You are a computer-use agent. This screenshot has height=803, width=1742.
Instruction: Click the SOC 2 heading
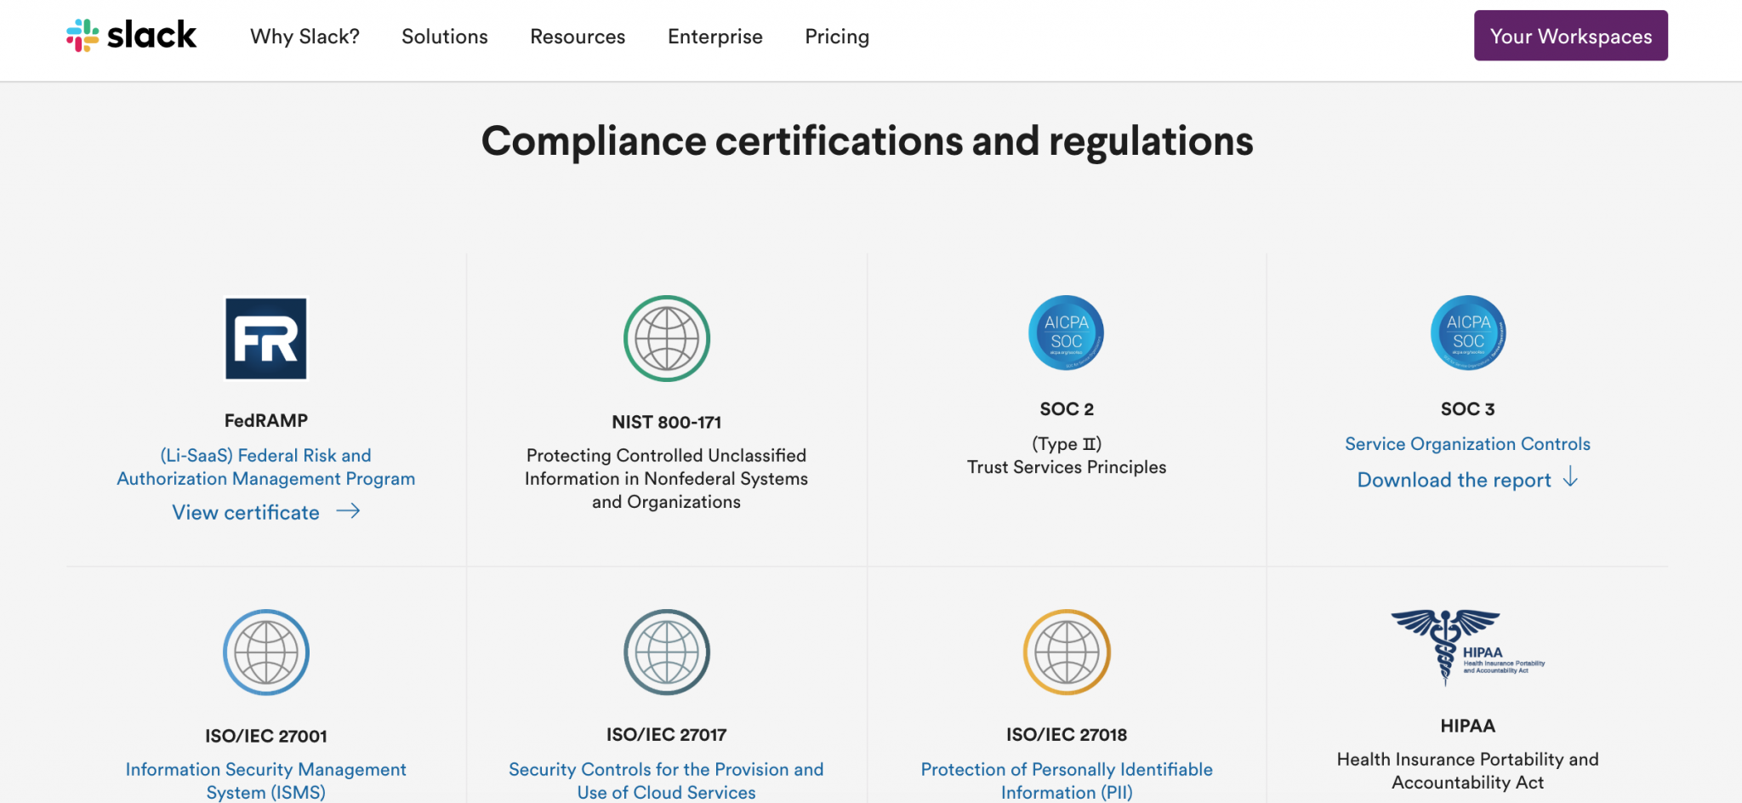[x=1067, y=409]
